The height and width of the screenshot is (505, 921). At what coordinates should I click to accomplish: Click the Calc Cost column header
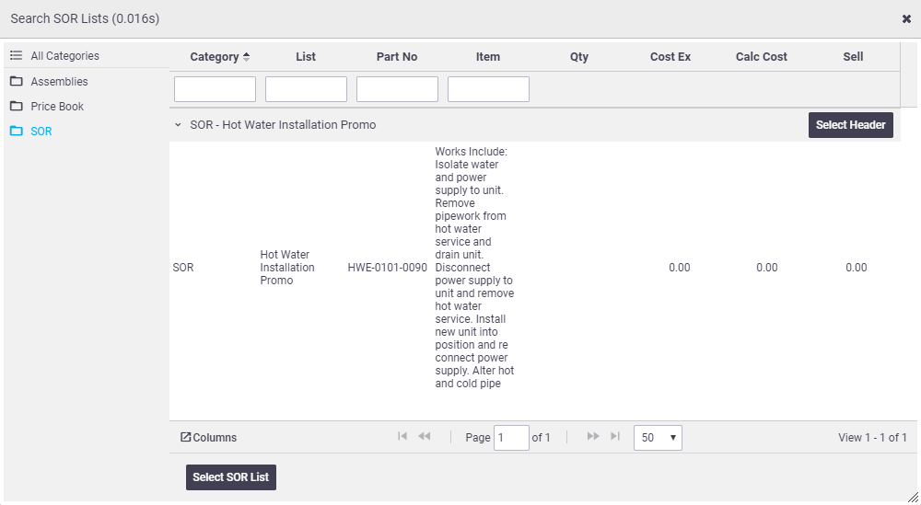click(762, 57)
